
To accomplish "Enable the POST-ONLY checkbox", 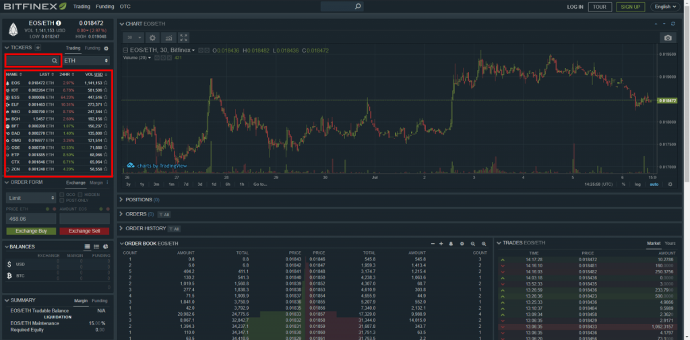I will coord(62,200).
